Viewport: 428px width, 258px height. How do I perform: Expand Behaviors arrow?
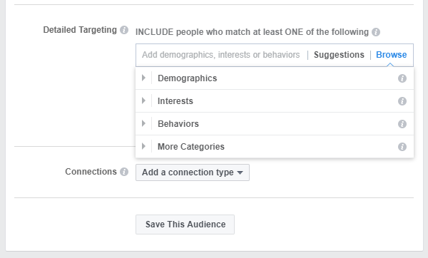tap(143, 123)
